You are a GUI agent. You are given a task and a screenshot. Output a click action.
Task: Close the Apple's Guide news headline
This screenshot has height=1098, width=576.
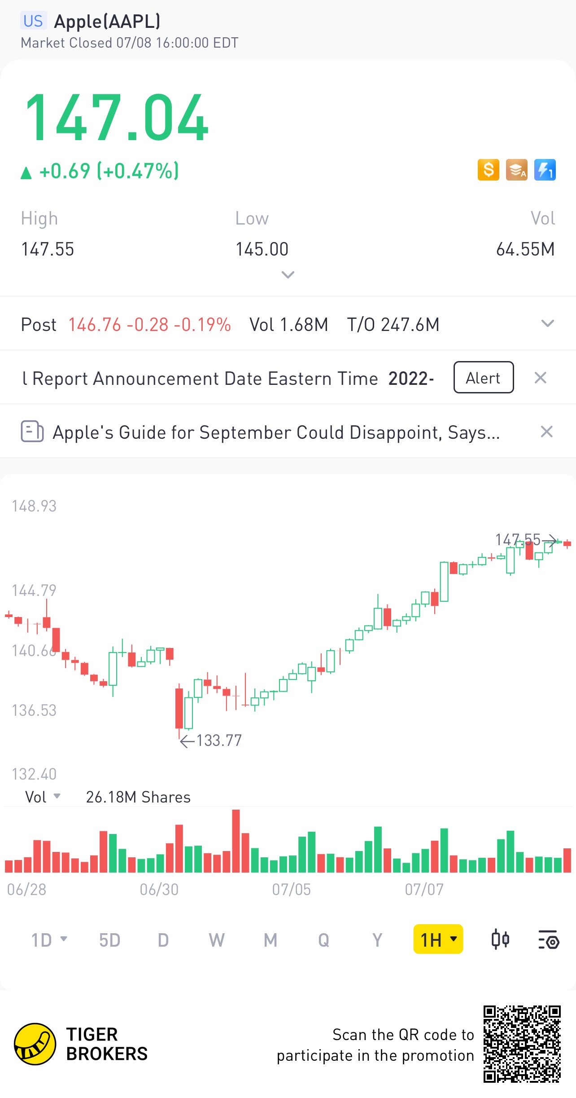(546, 432)
